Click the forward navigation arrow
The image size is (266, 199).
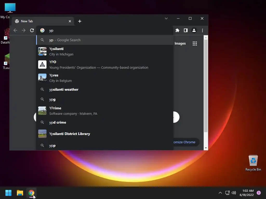pos(24,31)
